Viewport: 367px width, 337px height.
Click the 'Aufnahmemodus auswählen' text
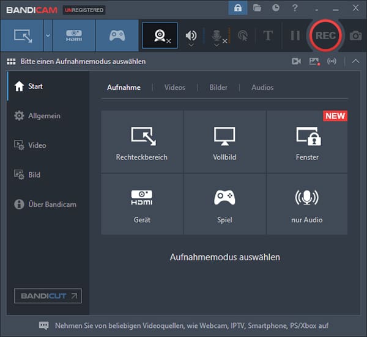pos(225,257)
